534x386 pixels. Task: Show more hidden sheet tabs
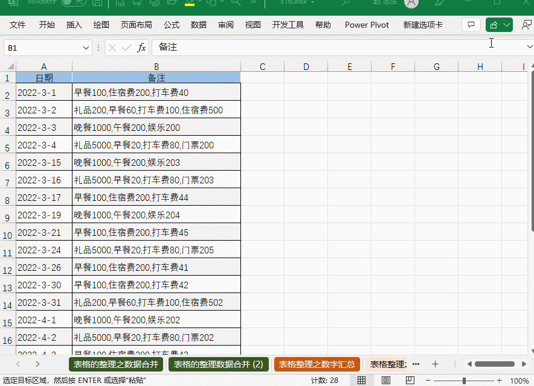click(416, 364)
